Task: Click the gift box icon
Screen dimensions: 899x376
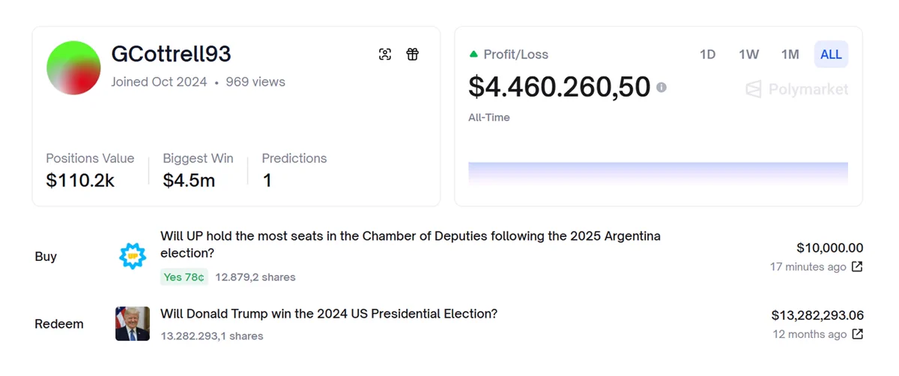Action: click(413, 54)
